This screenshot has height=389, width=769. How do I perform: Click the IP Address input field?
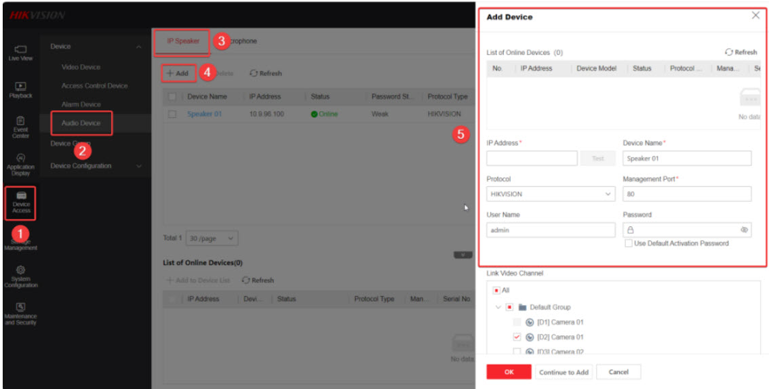(x=531, y=159)
